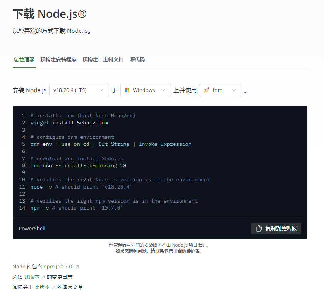Click comment about right npm version
Image resolution: width=324 pixels, height=292 pixels.
pyautogui.click(x=114, y=201)
